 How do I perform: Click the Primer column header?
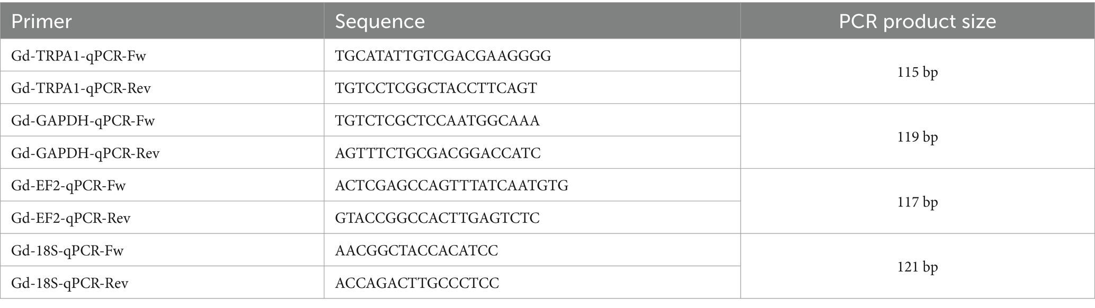click(x=41, y=22)
